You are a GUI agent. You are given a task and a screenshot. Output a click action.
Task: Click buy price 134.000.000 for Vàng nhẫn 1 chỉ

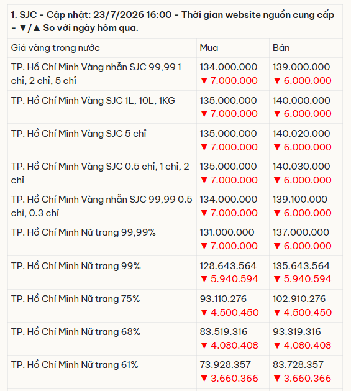(229, 67)
